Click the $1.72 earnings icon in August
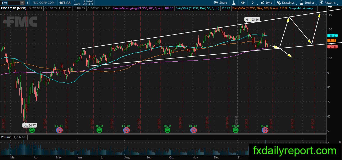342x160 pixels. 126,130
